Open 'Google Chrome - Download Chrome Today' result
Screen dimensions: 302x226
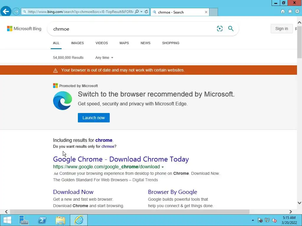pos(121,159)
